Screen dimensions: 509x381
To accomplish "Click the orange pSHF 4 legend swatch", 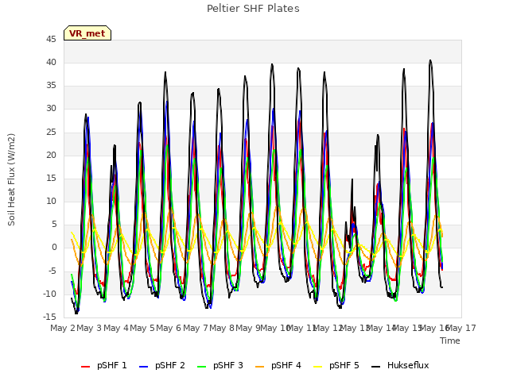I will pos(260,367).
